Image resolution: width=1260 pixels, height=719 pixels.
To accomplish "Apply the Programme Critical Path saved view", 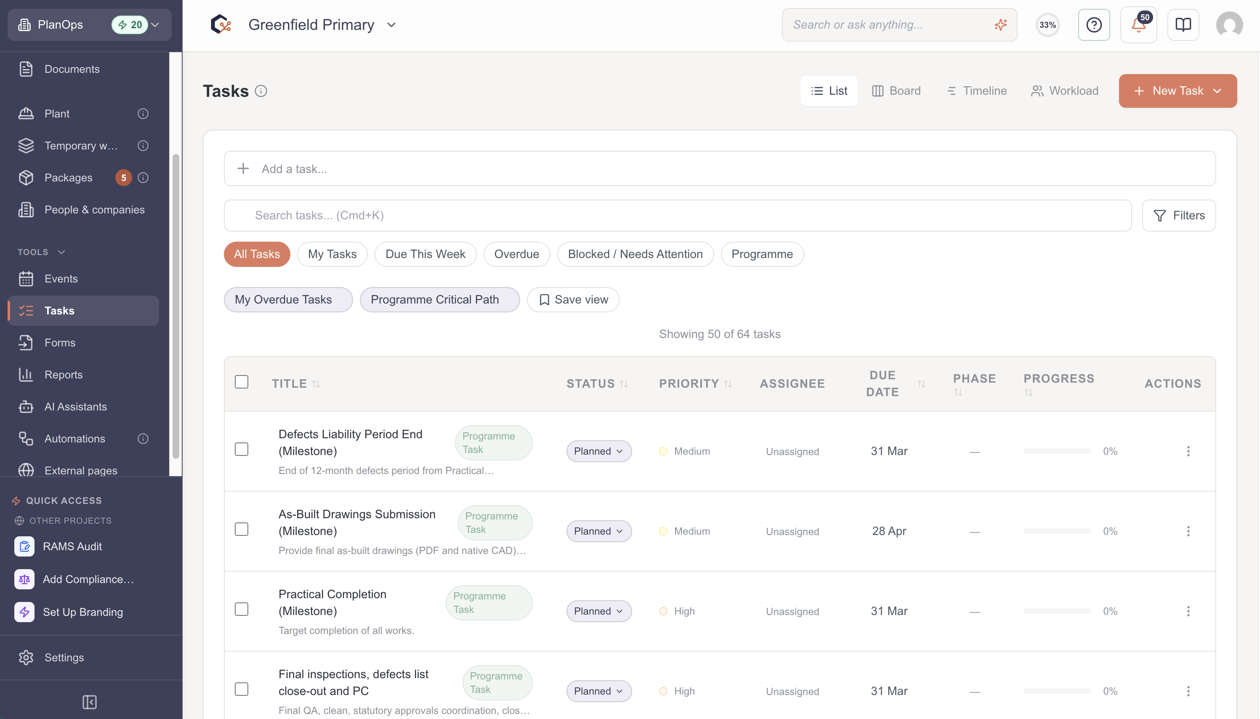I will [x=439, y=300].
